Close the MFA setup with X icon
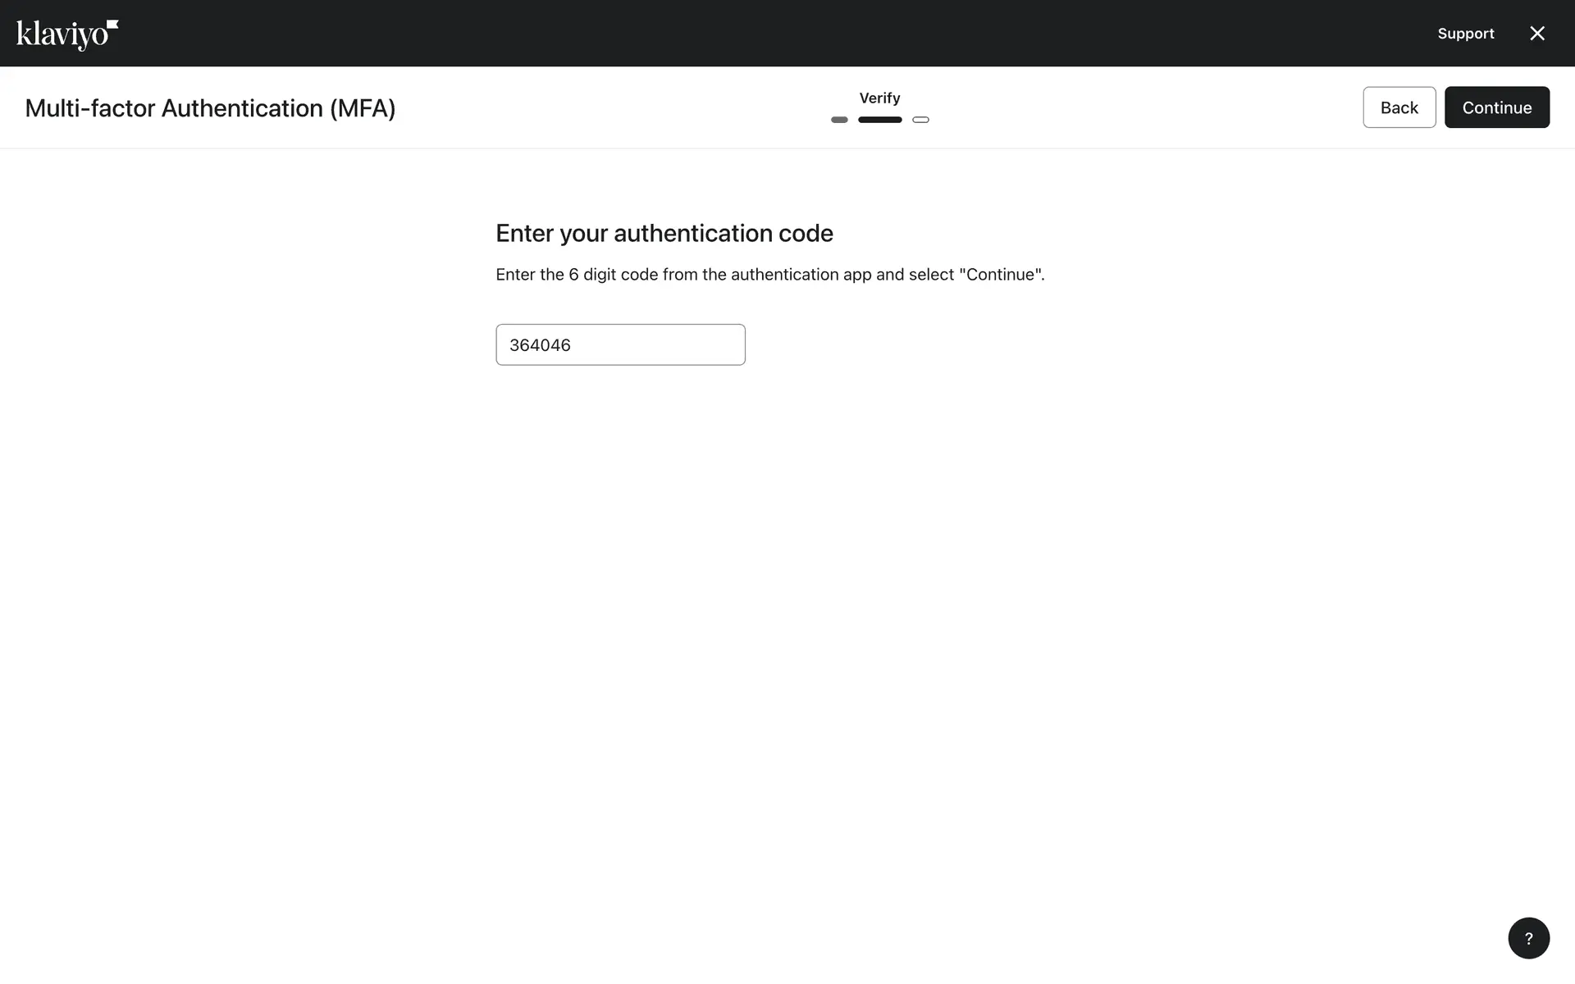Viewport: 1575px width, 984px height. coord(1537,34)
